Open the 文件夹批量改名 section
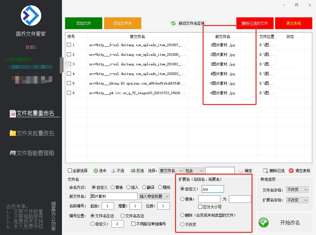The height and width of the screenshot is (235, 316). click(x=32, y=133)
